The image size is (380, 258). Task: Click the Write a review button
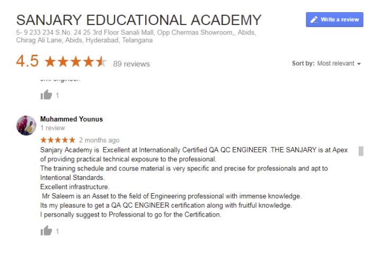[334, 20]
